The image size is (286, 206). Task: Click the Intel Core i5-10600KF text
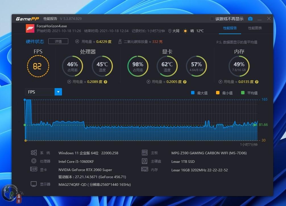click(76, 161)
